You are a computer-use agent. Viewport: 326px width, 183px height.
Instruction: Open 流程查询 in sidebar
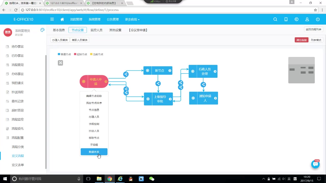point(18,65)
